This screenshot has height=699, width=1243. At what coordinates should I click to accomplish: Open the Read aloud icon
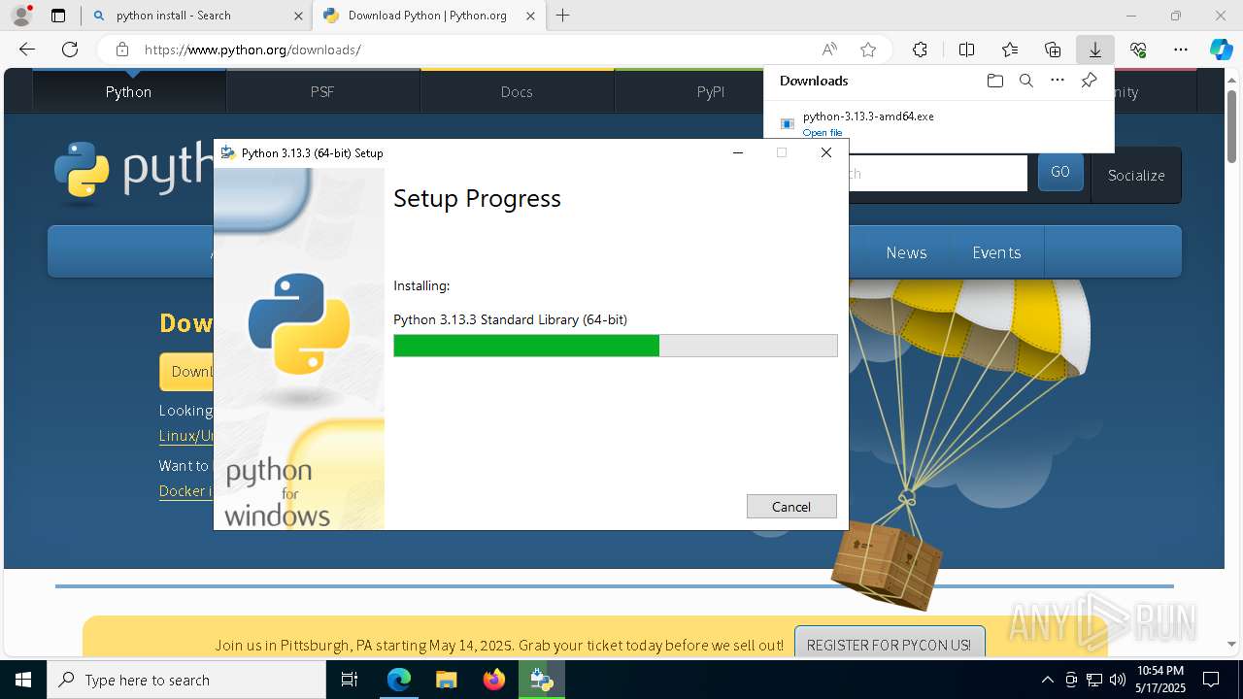[829, 50]
